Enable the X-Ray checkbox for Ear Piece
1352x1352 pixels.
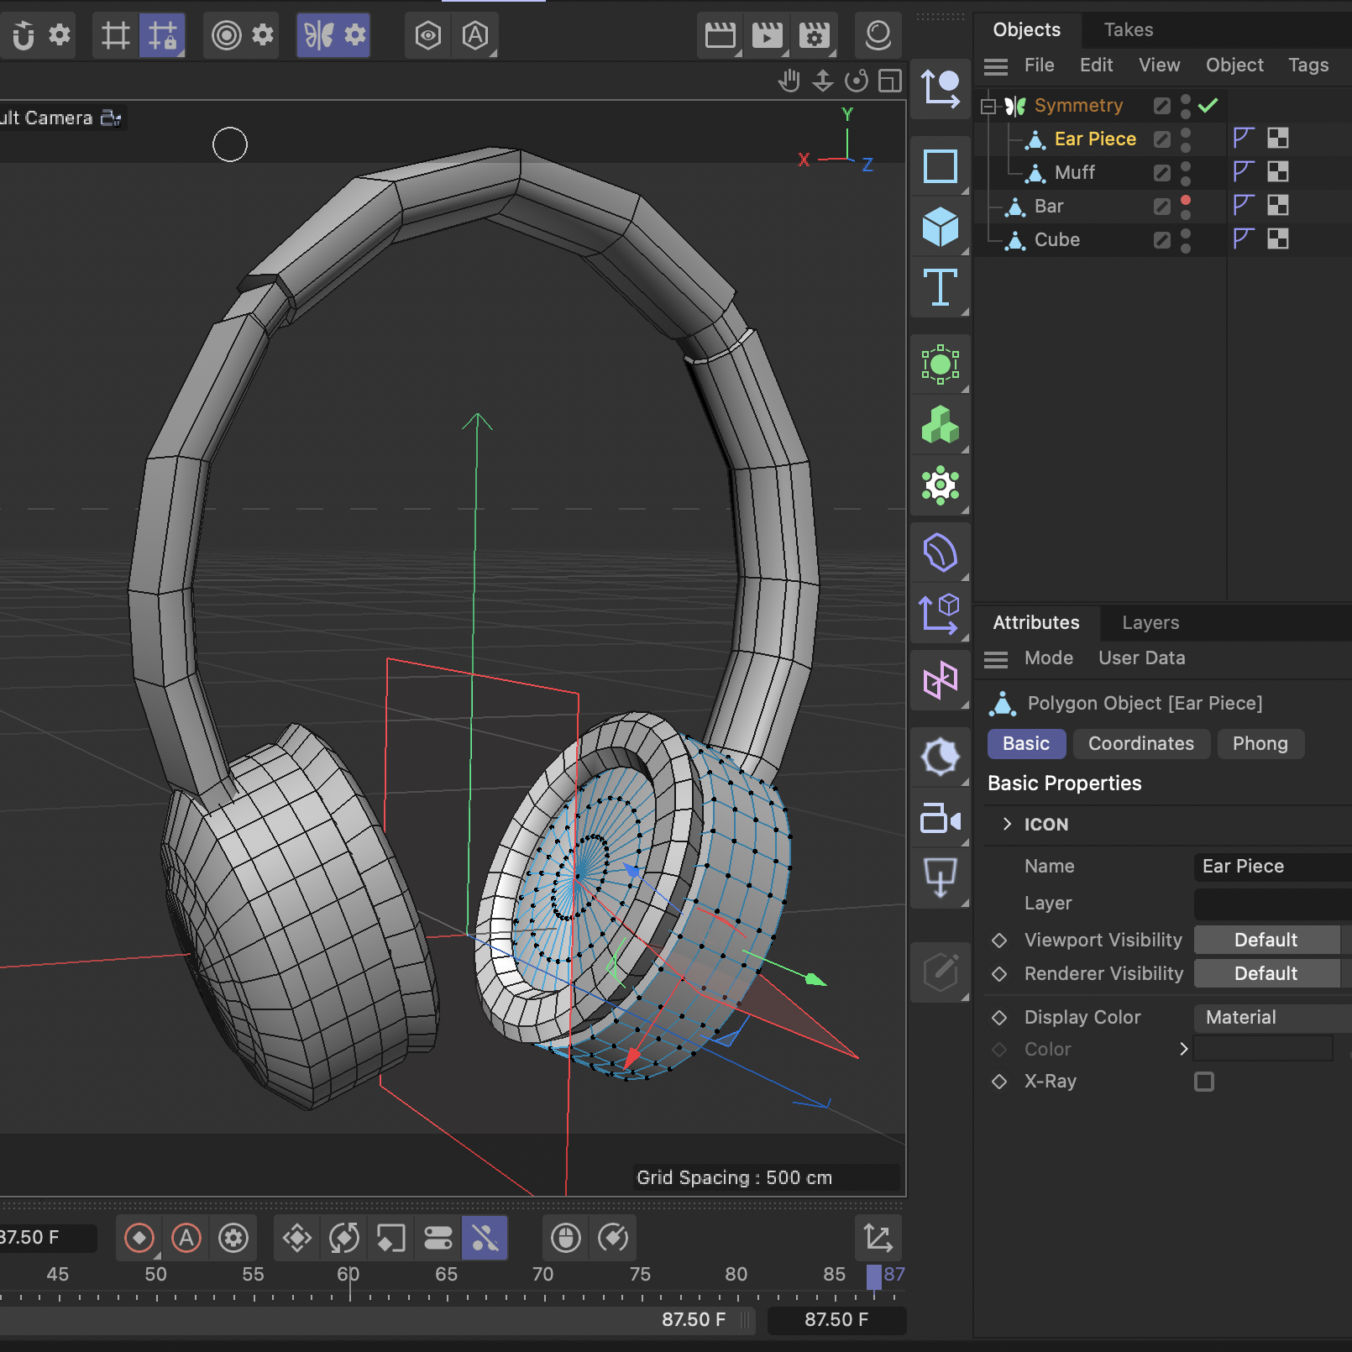pyautogui.click(x=1204, y=1082)
